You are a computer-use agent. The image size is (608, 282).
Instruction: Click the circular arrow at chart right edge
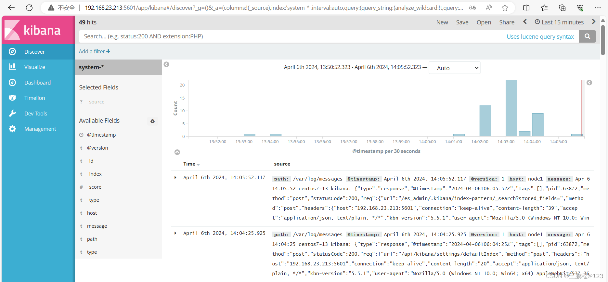(589, 83)
